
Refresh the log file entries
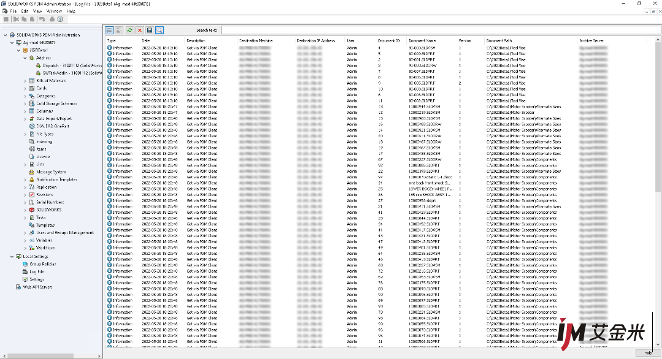tap(129, 31)
